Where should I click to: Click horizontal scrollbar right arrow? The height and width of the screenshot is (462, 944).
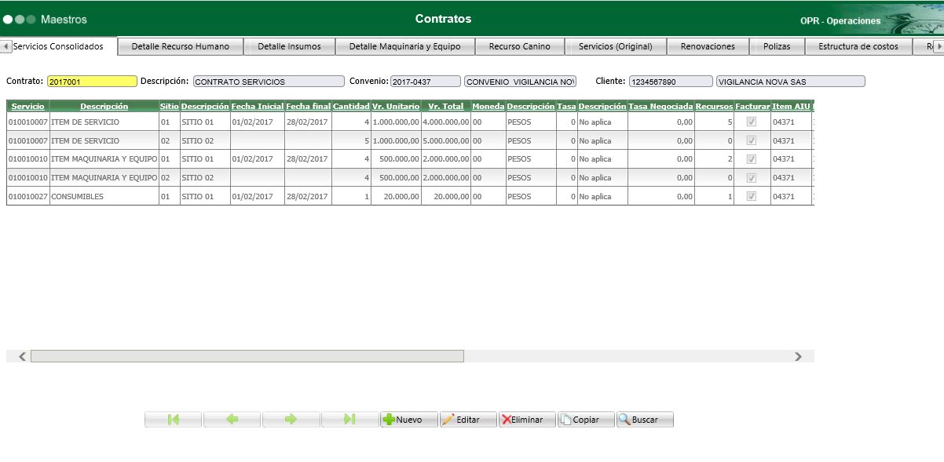[x=799, y=356]
